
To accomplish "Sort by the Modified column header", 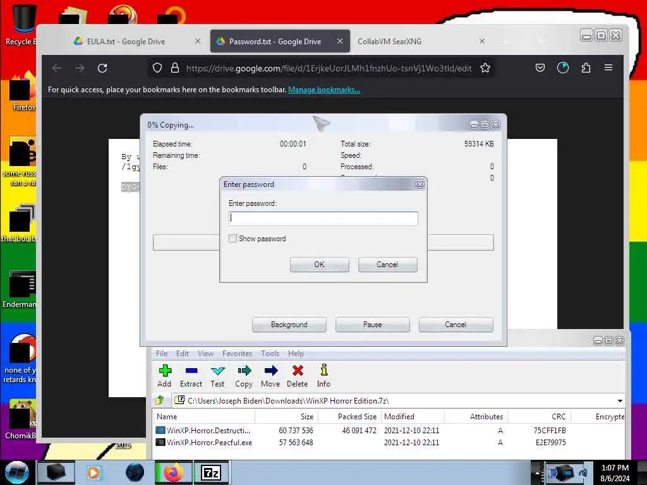I will [413, 417].
